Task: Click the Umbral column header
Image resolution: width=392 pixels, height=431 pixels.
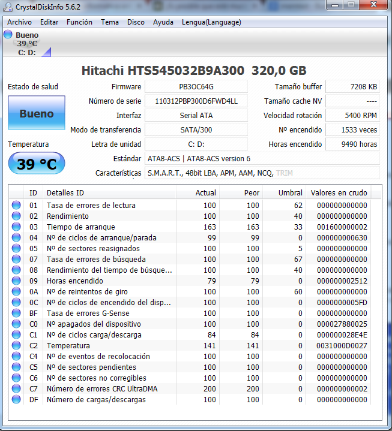Action: 284,192
